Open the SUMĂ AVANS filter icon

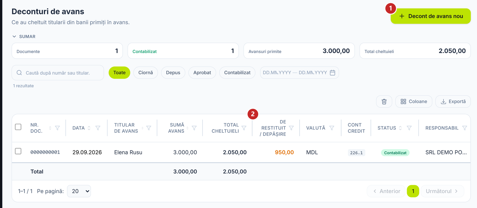pyautogui.click(x=194, y=128)
